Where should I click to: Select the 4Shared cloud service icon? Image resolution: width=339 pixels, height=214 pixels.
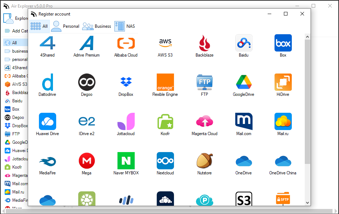47,43
